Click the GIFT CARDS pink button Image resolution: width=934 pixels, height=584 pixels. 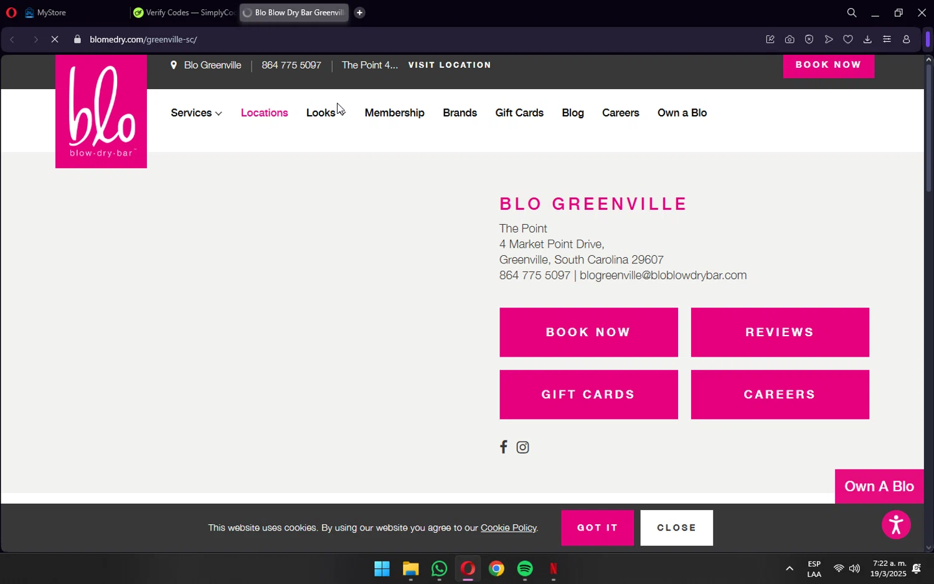click(x=588, y=395)
